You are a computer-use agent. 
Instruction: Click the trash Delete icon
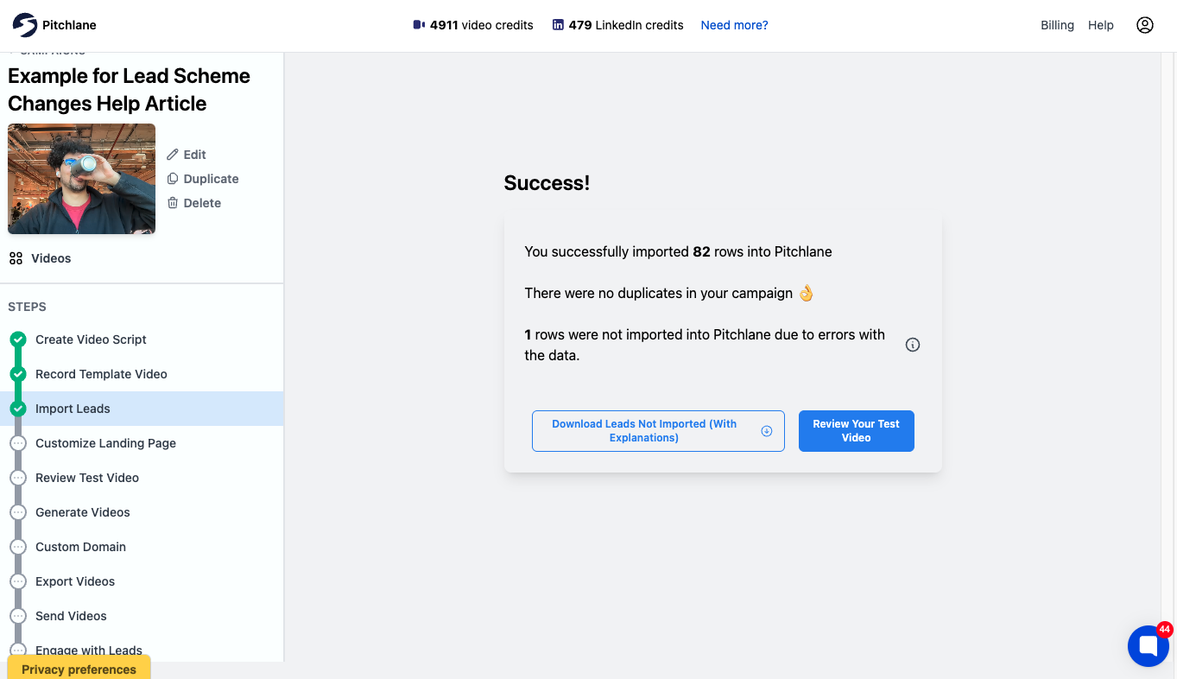tap(173, 203)
